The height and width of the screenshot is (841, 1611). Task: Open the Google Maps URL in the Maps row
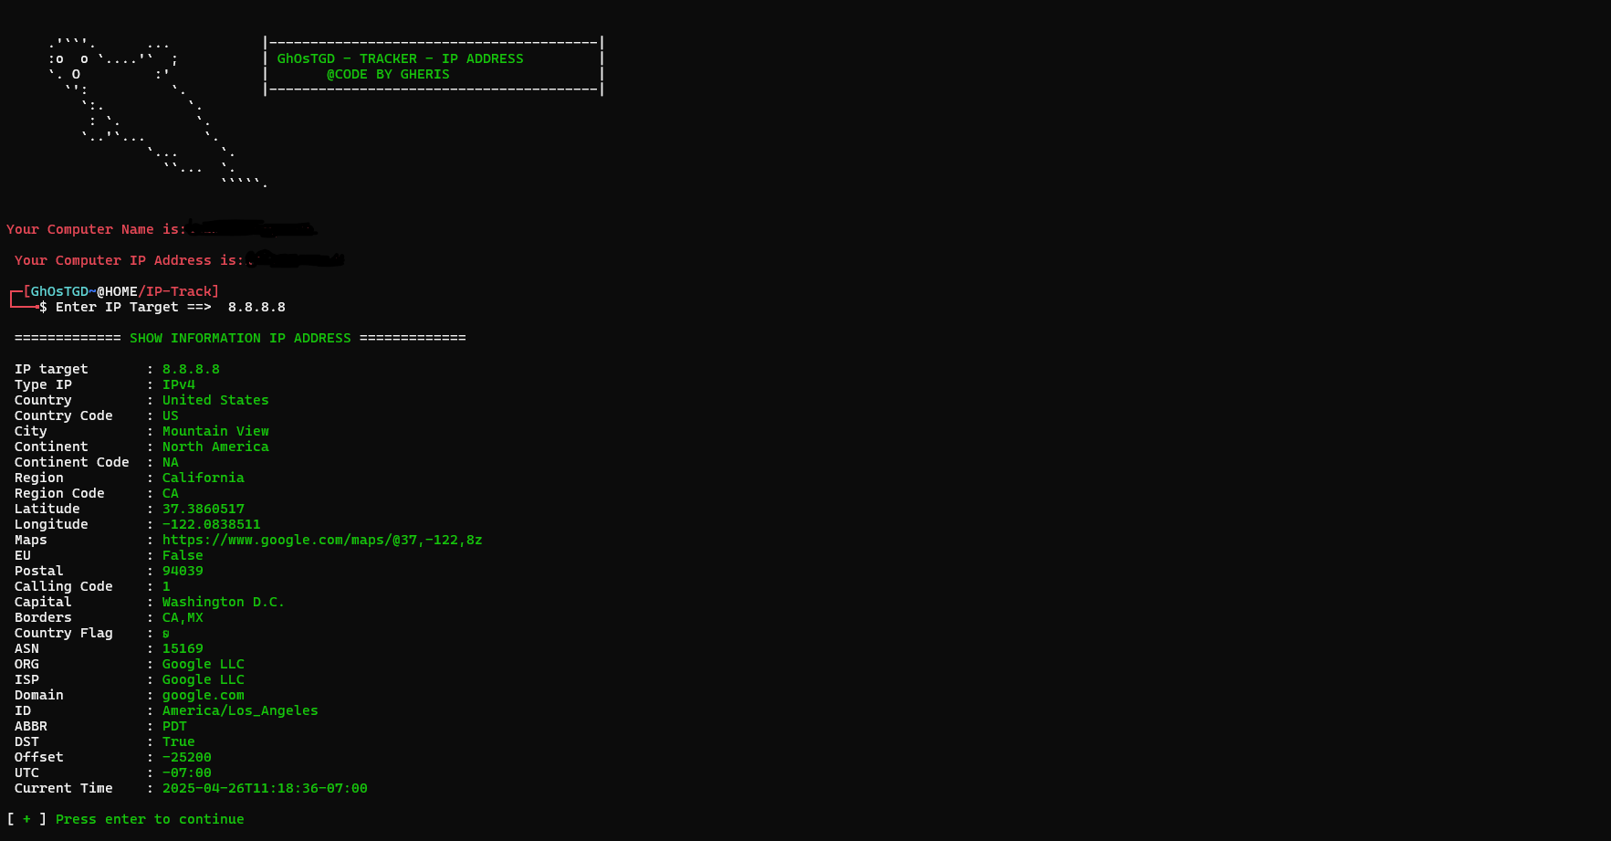click(322, 540)
